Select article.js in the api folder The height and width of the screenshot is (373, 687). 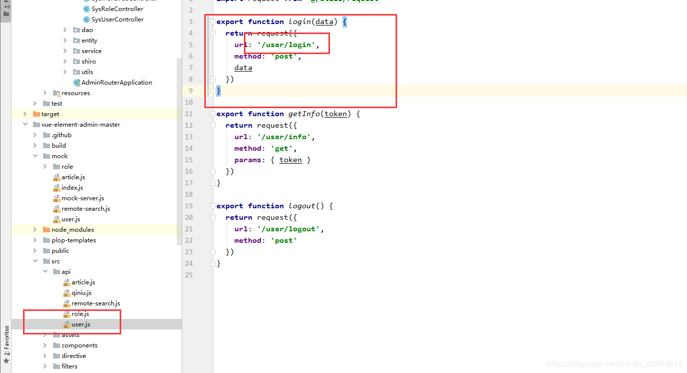[83, 282]
